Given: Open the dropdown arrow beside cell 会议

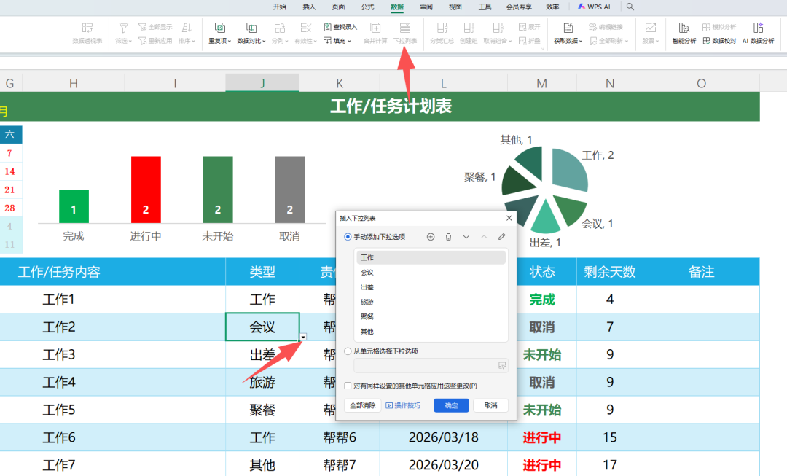Looking at the screenshot, I should point(303,336).
